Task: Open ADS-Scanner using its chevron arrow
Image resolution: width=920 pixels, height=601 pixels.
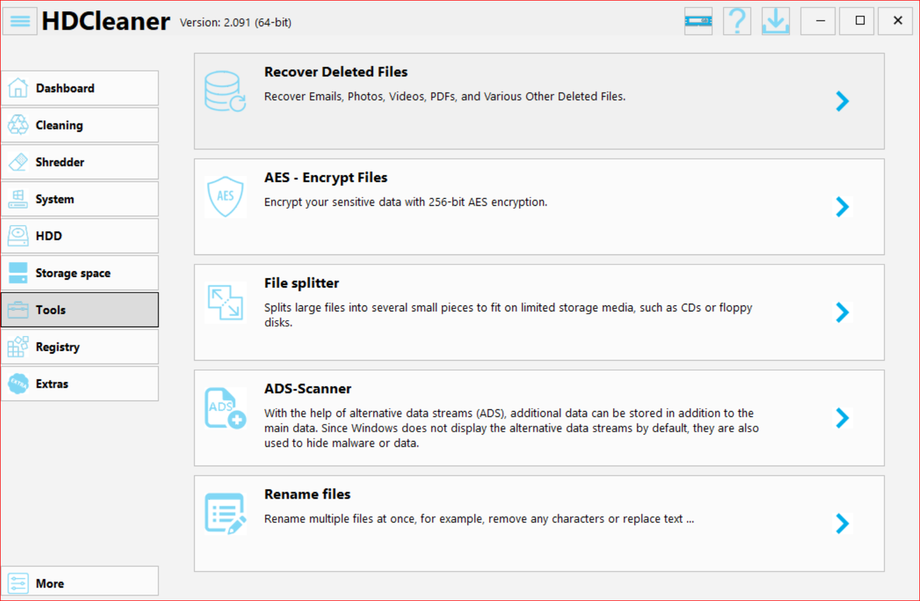Action: pyautogui.click(x=842, y=418)
